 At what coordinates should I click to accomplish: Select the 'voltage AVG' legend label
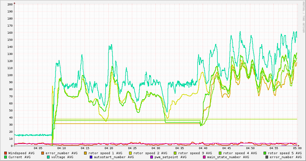[x=62, y=157]
